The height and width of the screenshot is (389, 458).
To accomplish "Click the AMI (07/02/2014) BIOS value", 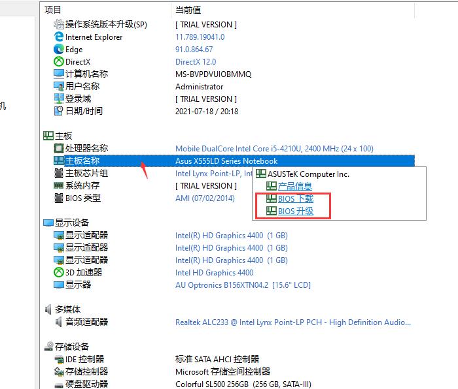I will tap(205, 198).
